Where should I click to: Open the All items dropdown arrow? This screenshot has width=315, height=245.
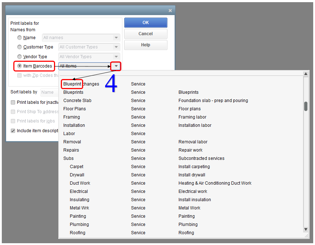tap(116, 66)
